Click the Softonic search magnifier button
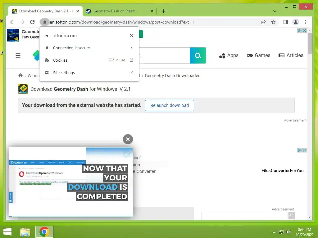 (x=198, y=55)
